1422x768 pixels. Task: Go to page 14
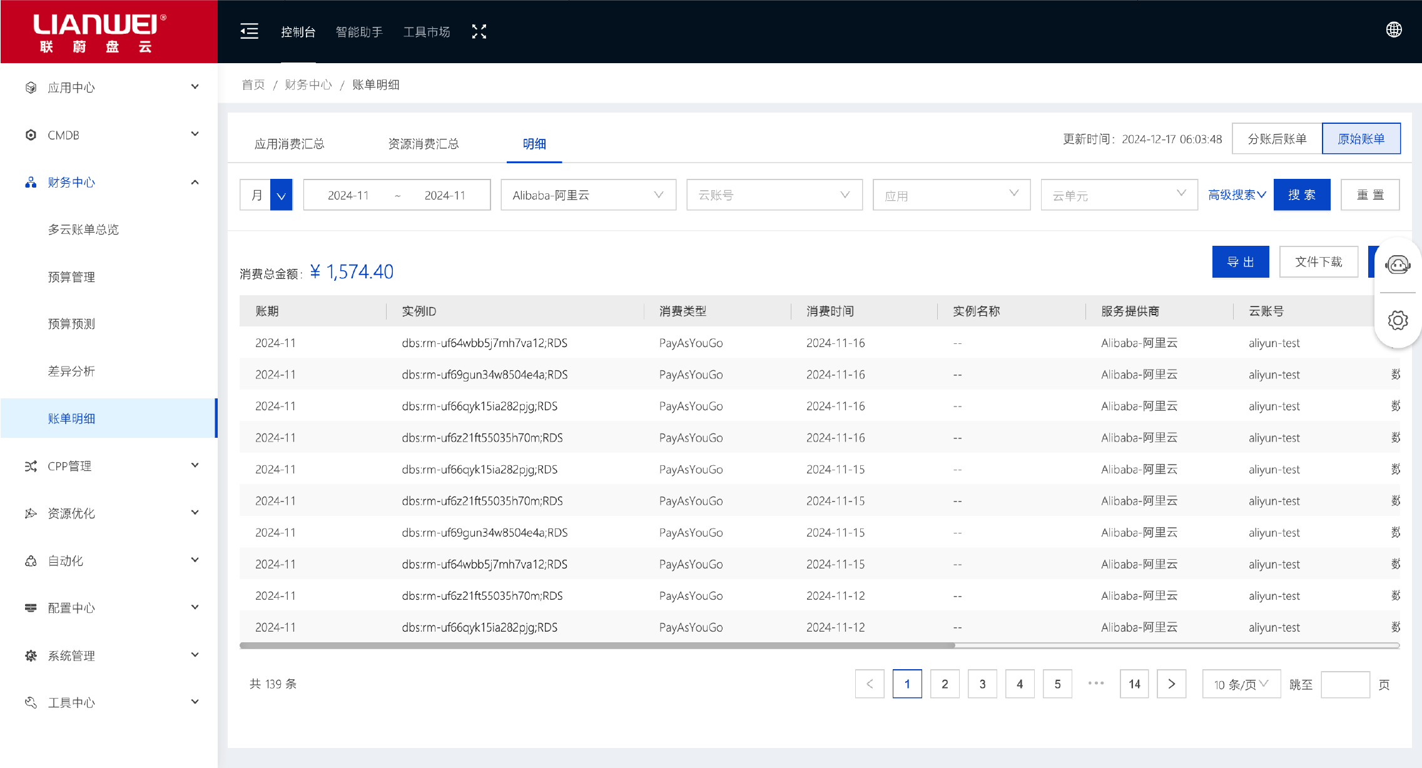tap(1134, 684)
